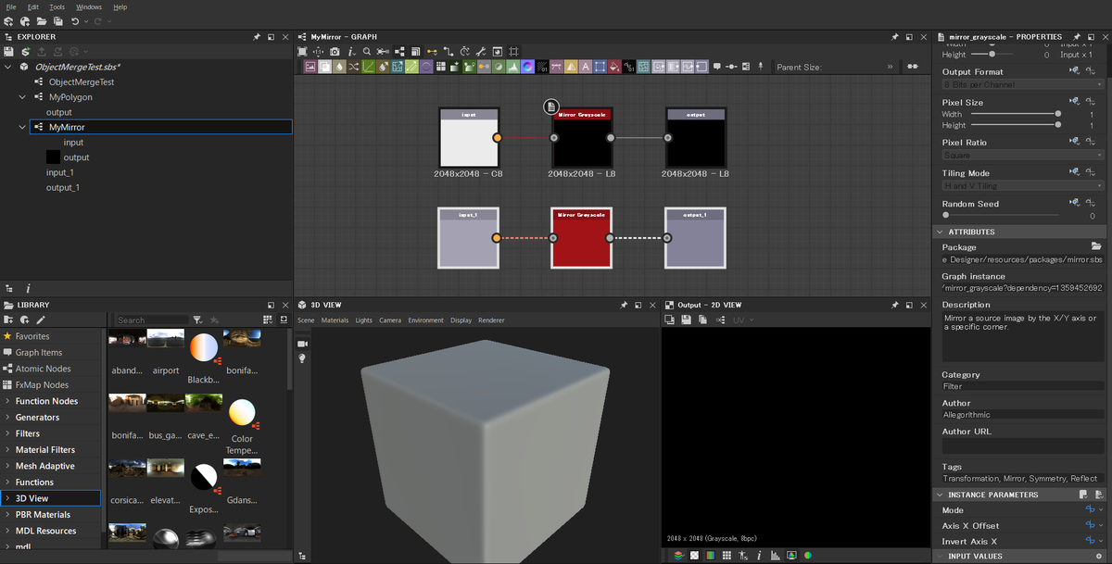Viewport: 1112px width, 564px height.
Task: Click the camera screenshot icon in graph toolbar
Action: 335,52
